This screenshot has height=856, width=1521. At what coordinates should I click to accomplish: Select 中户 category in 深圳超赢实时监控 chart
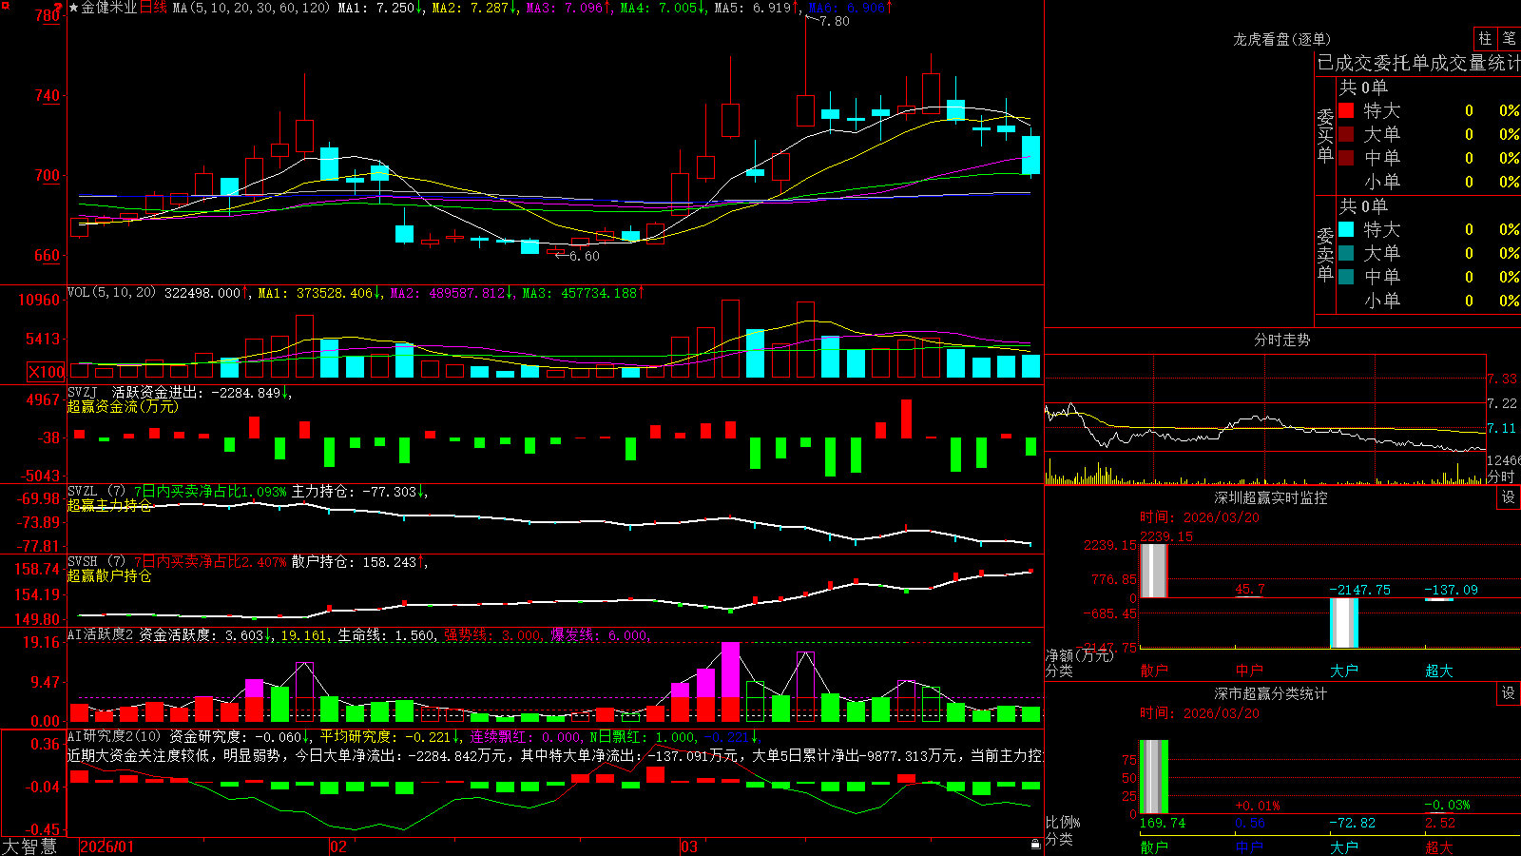[x=1249, y=671]
